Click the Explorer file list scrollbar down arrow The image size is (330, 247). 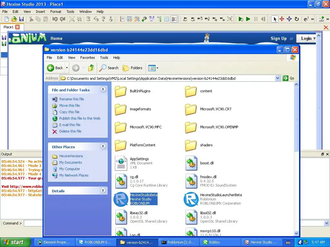point(296,233)
